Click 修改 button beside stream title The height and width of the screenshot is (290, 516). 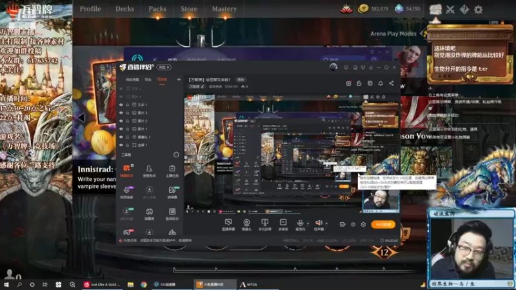coord(241,79)
